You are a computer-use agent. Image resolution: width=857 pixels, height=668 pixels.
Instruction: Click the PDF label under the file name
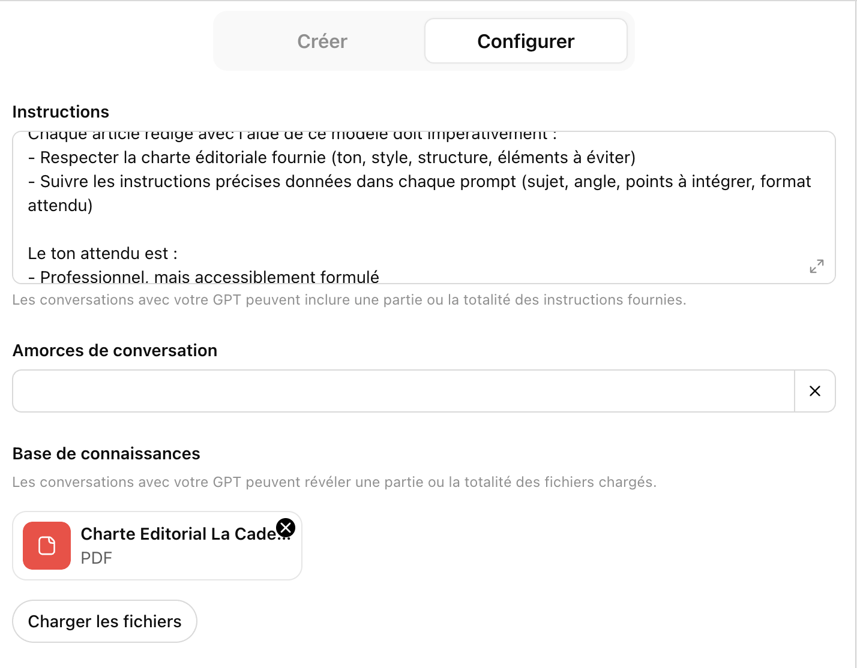[96, 558]
